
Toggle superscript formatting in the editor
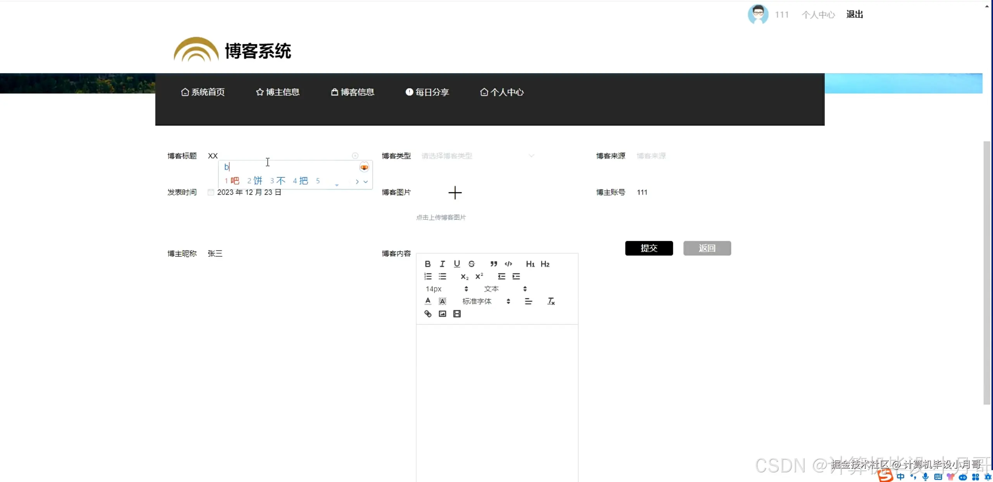point(479,276)
